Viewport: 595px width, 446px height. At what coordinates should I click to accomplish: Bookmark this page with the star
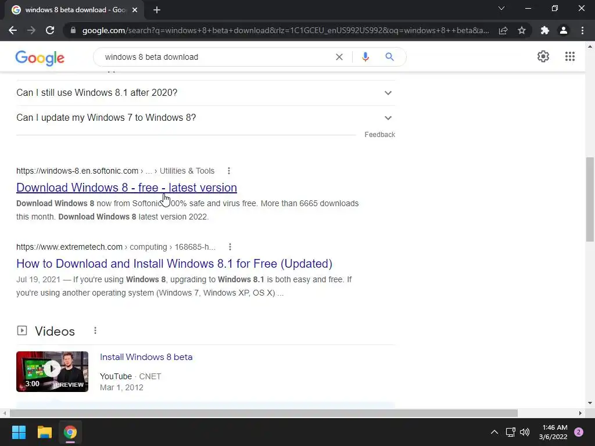point(522,30)
